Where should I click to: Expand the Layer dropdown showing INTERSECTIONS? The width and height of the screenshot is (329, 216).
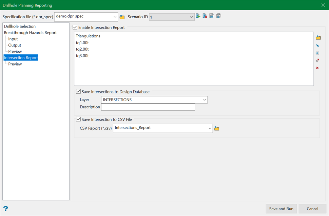click(x=205, y=100)
